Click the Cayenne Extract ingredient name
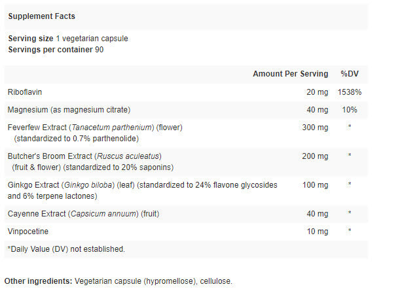The width and height of the screenshot is (400, 293). tap(37, 214)
